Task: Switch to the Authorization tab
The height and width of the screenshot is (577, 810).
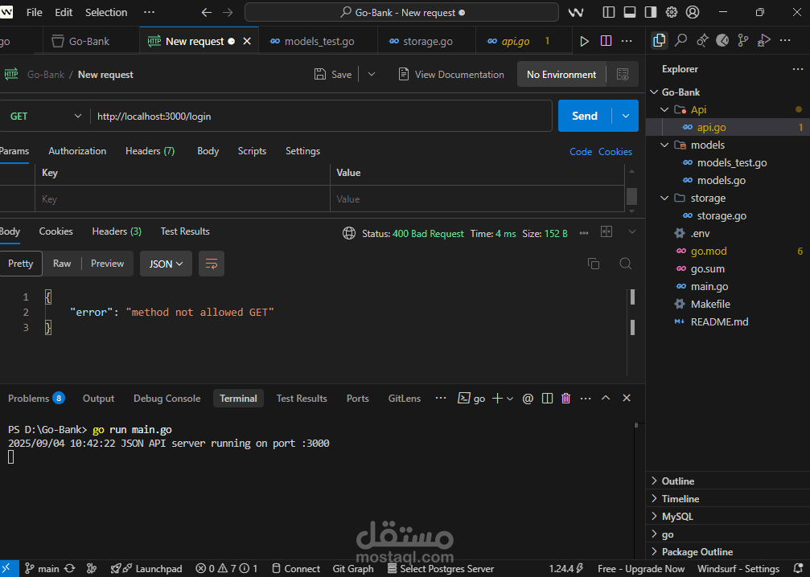Action: point(77,151)
